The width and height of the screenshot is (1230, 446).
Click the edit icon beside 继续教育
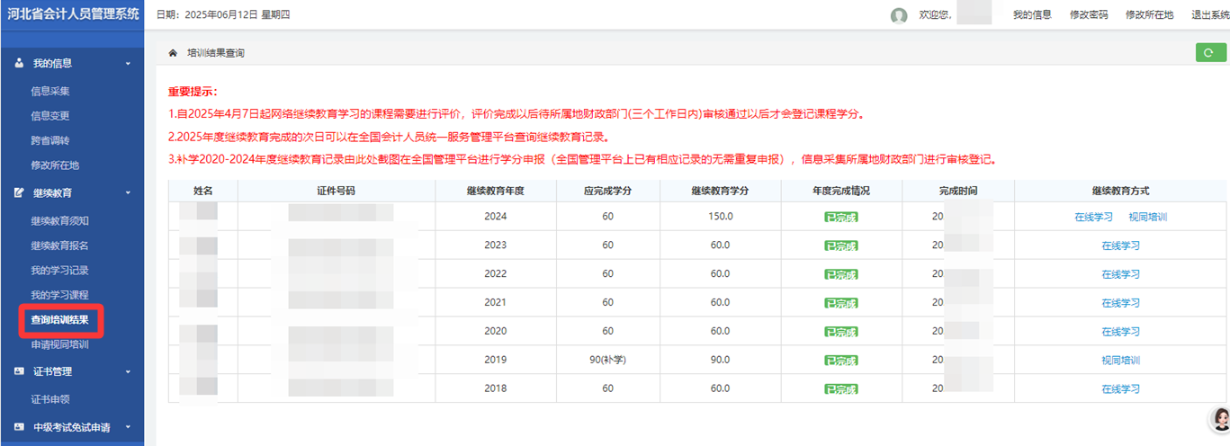(19, 192)
